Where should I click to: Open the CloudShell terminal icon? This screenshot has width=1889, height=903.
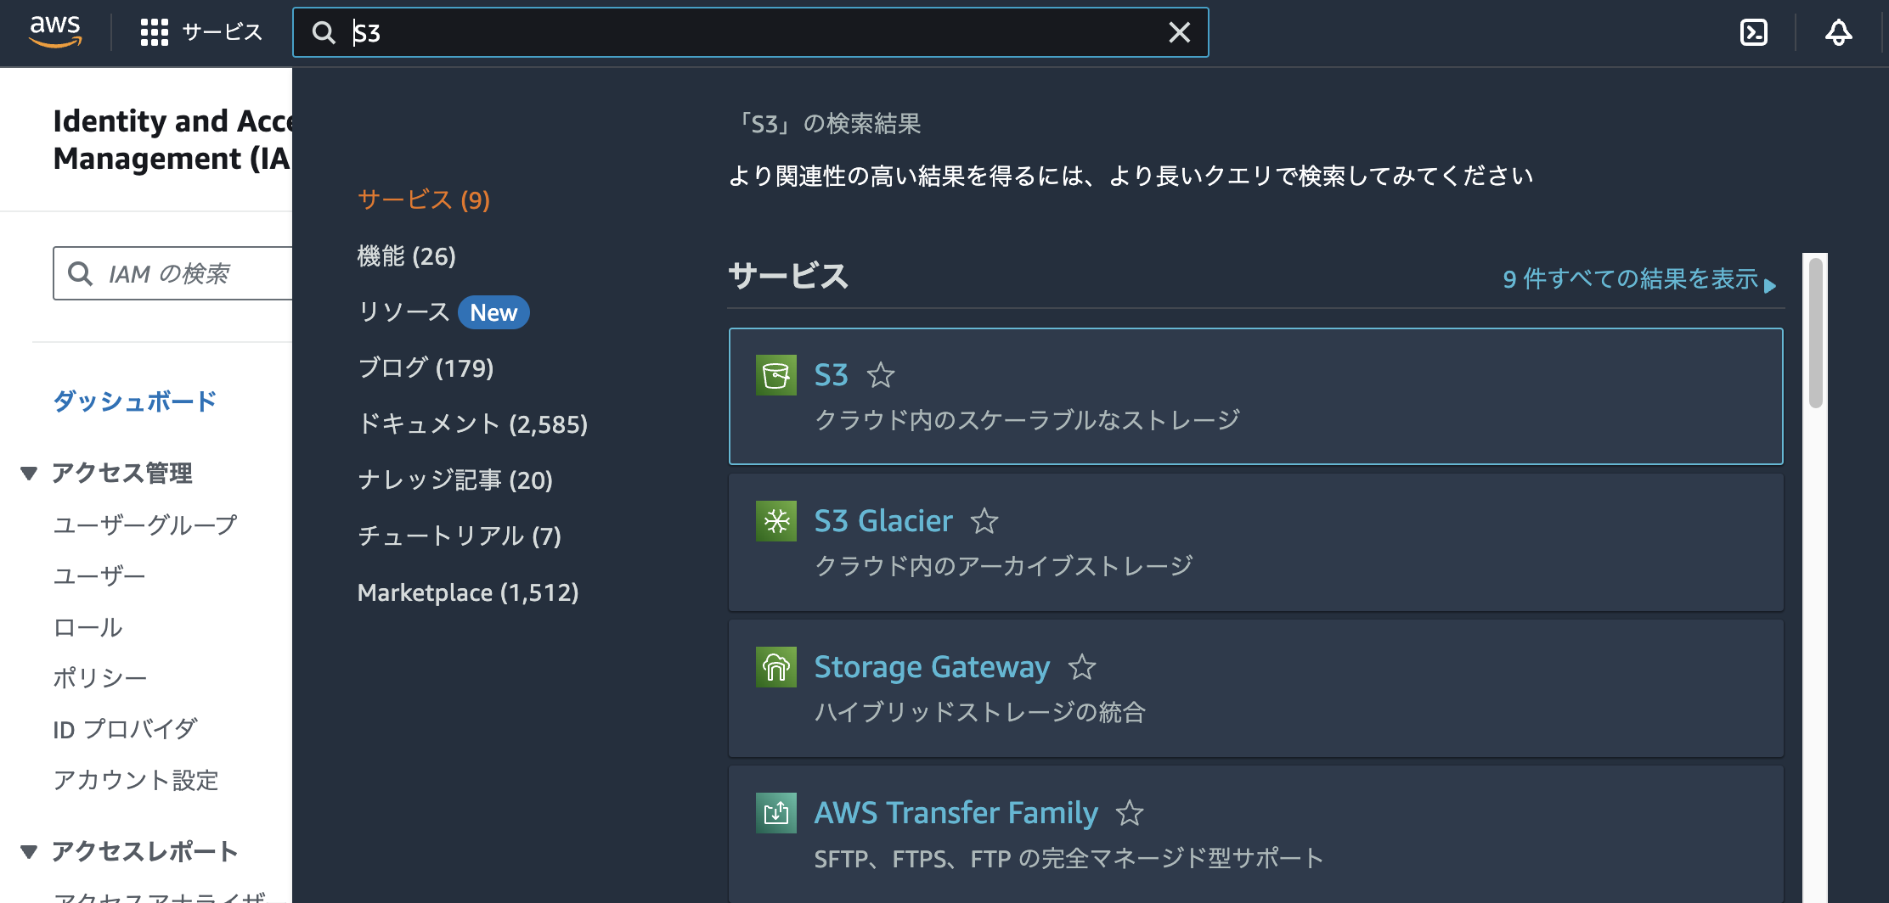pos(1753,32)
